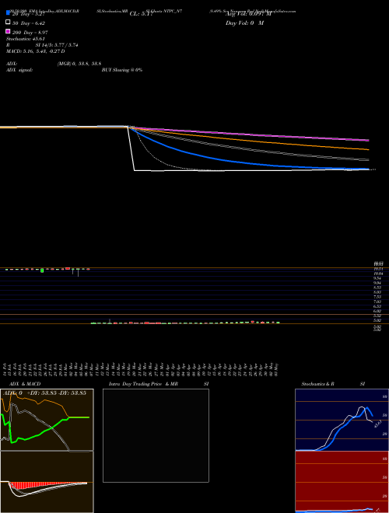Click the 'BUY Slowing @ 0%' signal text

(122, 70)
